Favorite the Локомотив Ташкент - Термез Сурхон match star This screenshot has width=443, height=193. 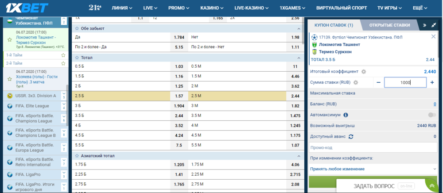click(x=10, y=40)
